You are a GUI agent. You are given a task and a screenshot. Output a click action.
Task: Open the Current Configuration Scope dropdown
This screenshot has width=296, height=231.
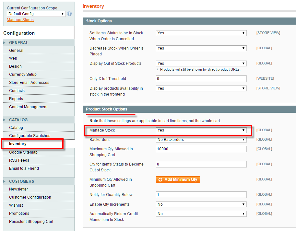tap(36, 14)
